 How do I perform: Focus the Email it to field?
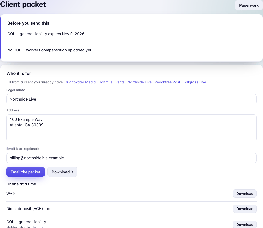tap(131, 158)
